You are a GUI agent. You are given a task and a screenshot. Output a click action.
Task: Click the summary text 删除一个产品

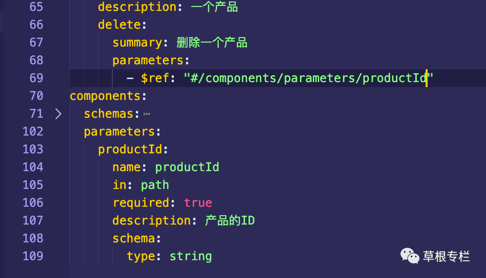pos(212,43)
